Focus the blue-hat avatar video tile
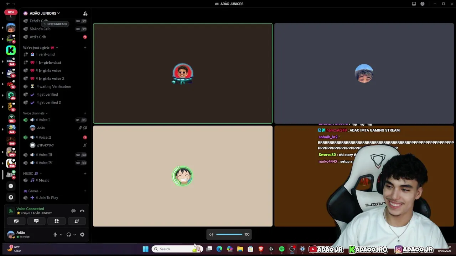 click(x=364, y=74)
